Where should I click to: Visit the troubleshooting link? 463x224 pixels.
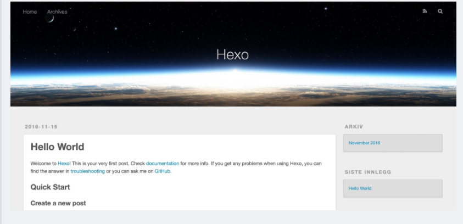(x=88, y=171)
